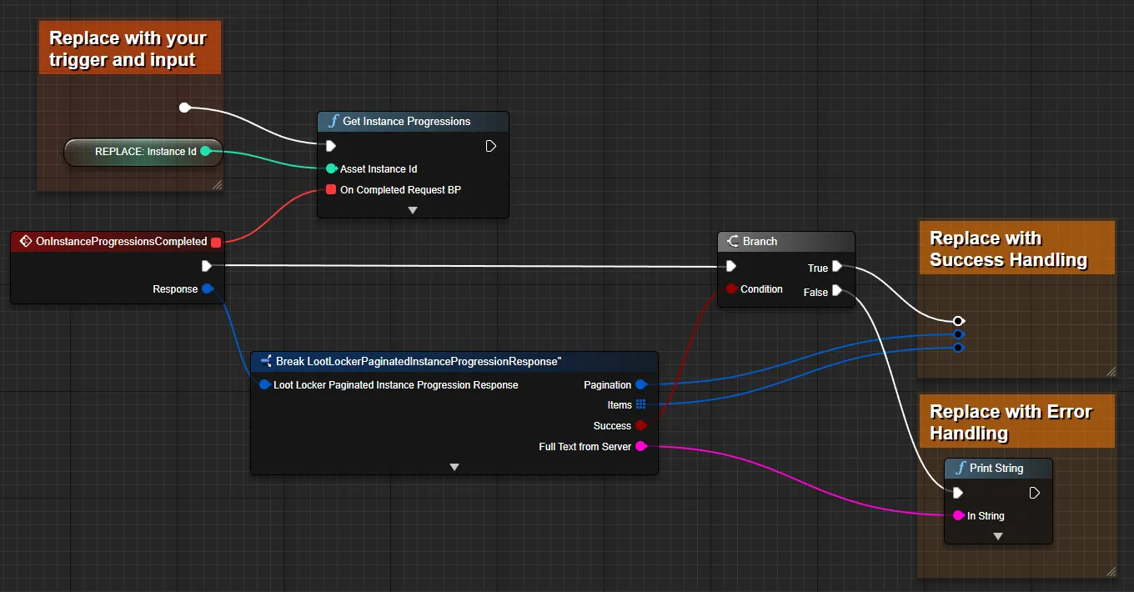The height and width of the screenshot is (592, 1134).
Task: Click the 'Pagination' pin label
Action: tap(608, 384)
